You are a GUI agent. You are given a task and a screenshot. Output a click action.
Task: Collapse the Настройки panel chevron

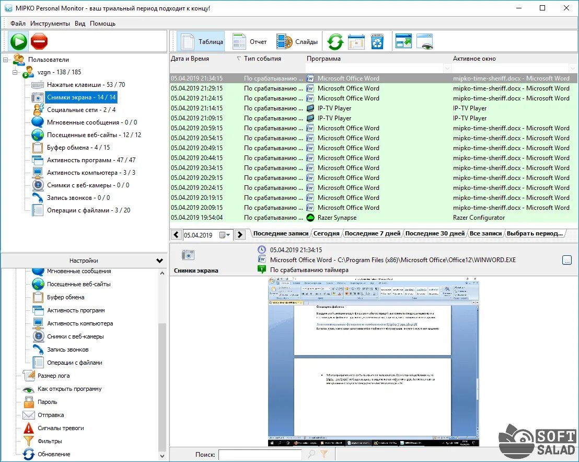(159, 261)
